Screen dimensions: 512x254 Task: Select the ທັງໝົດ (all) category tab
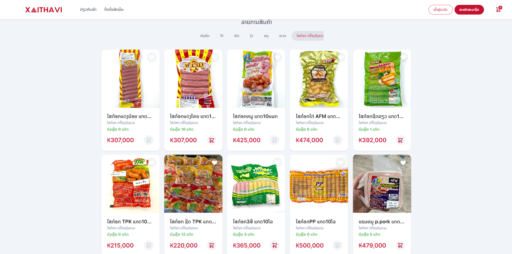pos(205,36)
